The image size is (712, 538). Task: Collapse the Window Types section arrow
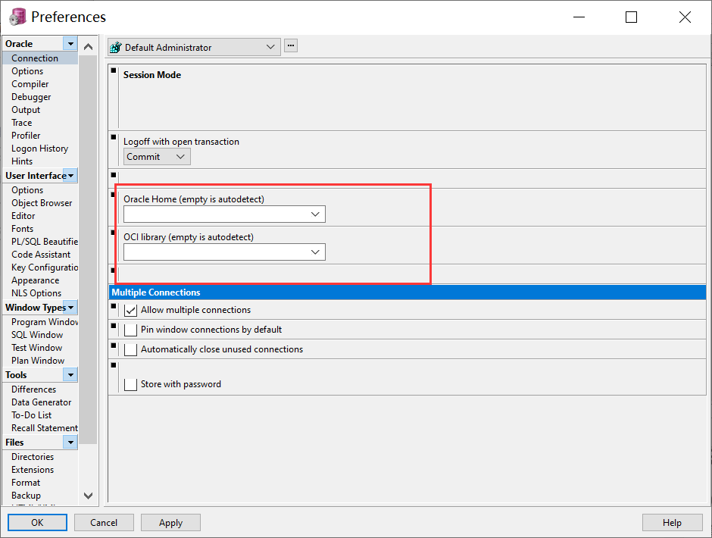click(70, 308)
